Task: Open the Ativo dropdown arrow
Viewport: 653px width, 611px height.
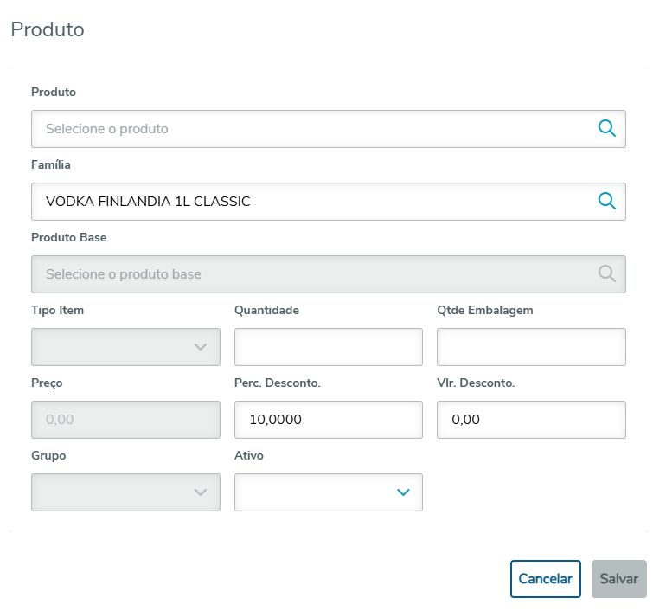Action: [403, 492]
